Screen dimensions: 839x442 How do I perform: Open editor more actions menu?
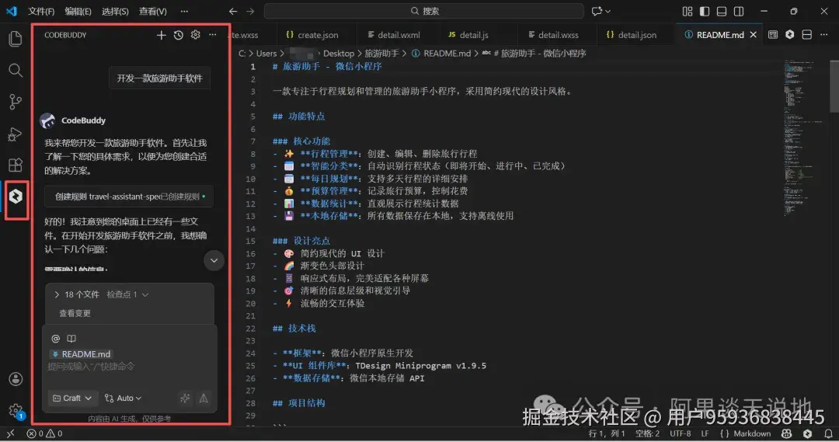point(824,35)
